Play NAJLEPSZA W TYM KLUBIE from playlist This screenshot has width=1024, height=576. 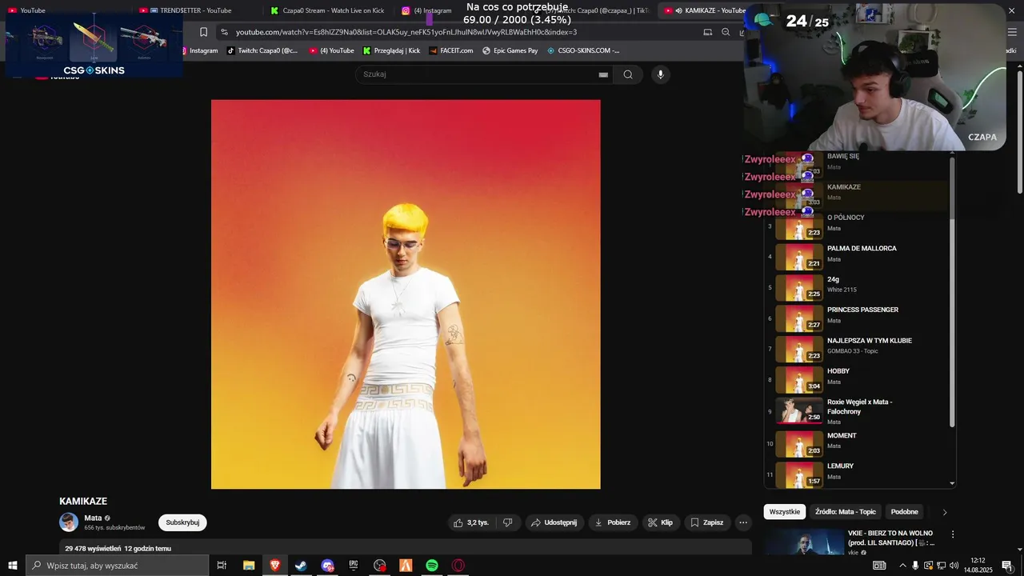pos(858,349)
